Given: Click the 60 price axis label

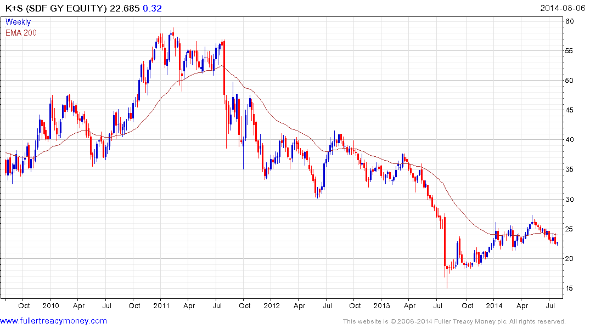Looking at the screenshot, I should coord(570,21).
